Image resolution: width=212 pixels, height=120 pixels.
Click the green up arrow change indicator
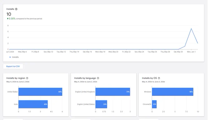(x=8, y=18)
